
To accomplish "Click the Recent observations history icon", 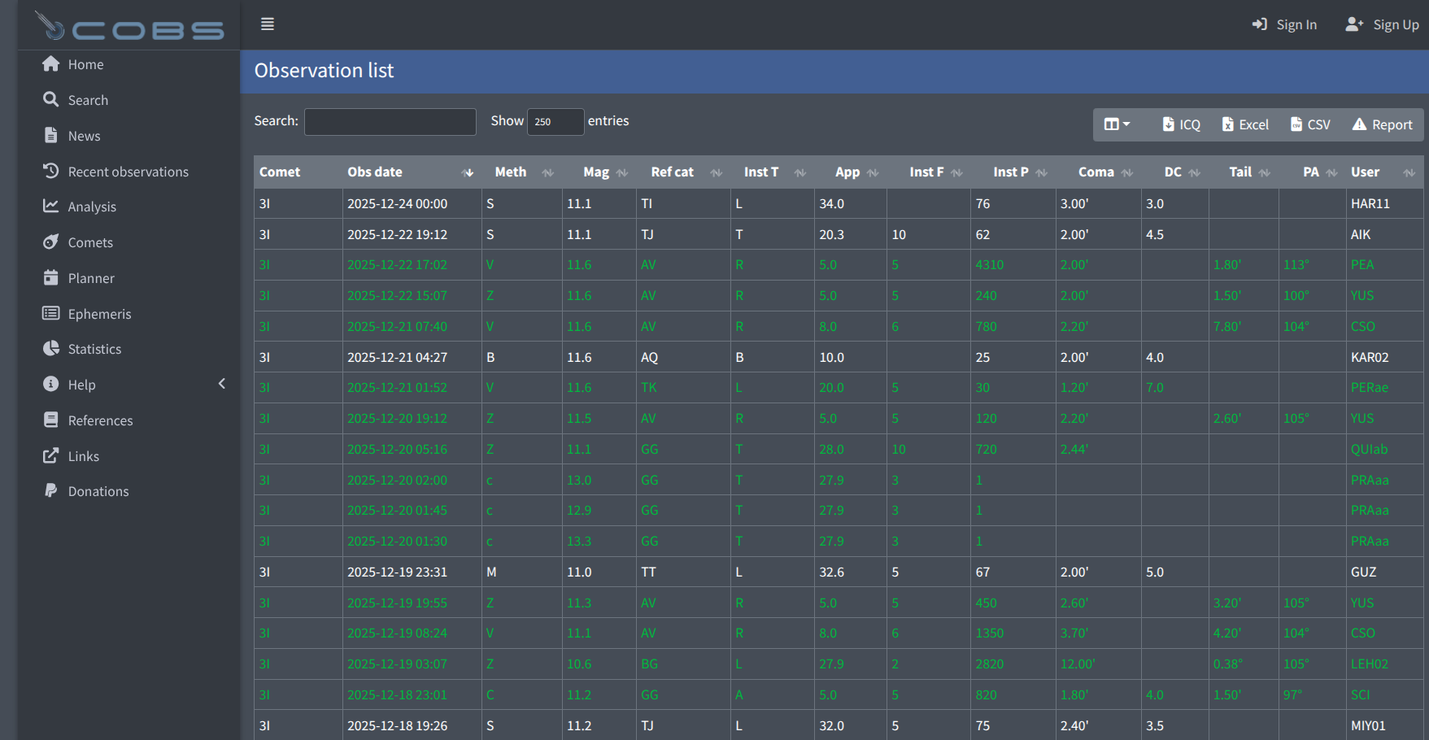I will (x=51, y=171).
